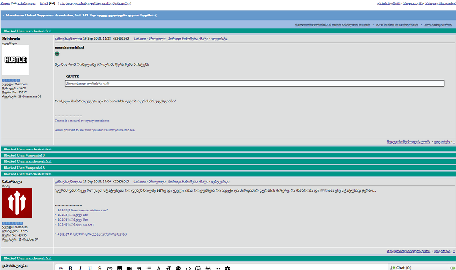Expand Blocked User manchesterisfani bar above the editor
Screen dimensions: 456x270
tap(228, 258)
